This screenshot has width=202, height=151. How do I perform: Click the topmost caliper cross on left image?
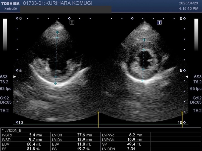[57, 32]
